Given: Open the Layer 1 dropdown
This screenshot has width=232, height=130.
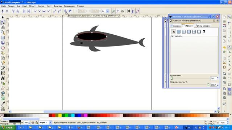Looking at the screenshot, I should pyautogui.click(x=50, y=122).
